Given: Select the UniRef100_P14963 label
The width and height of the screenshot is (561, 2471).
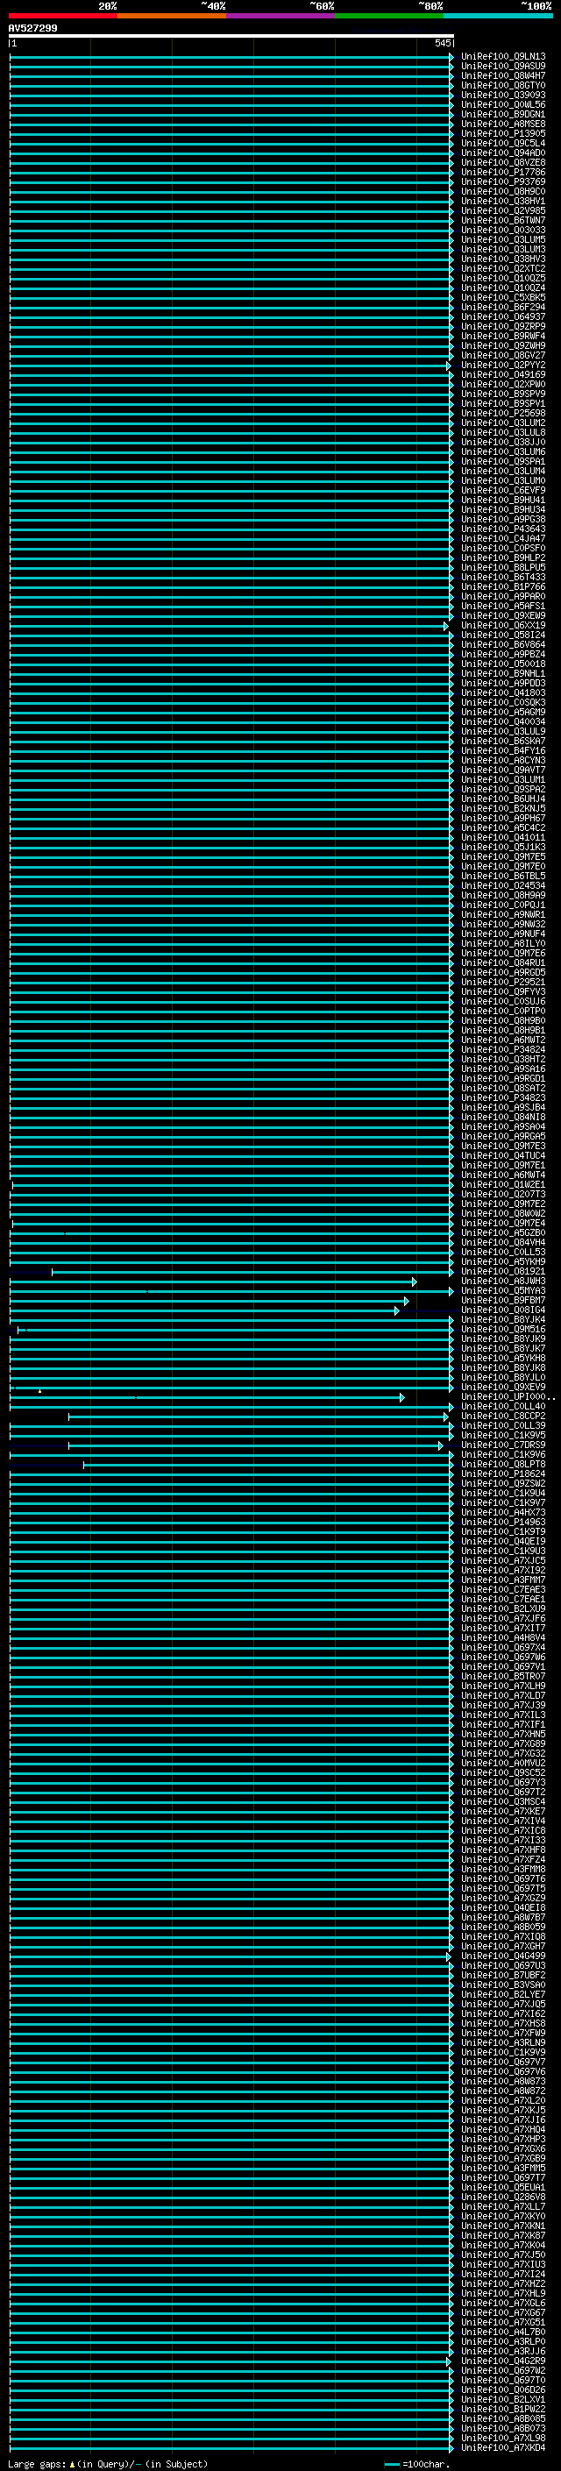Looking at the screenshot, I should (x=503, y=1523).
